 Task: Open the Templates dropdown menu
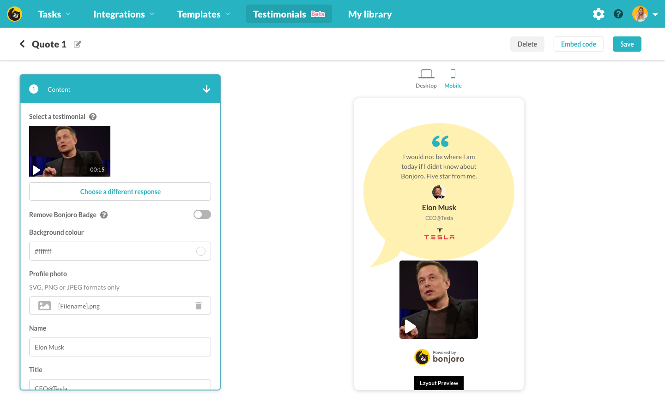pos(204,14)
